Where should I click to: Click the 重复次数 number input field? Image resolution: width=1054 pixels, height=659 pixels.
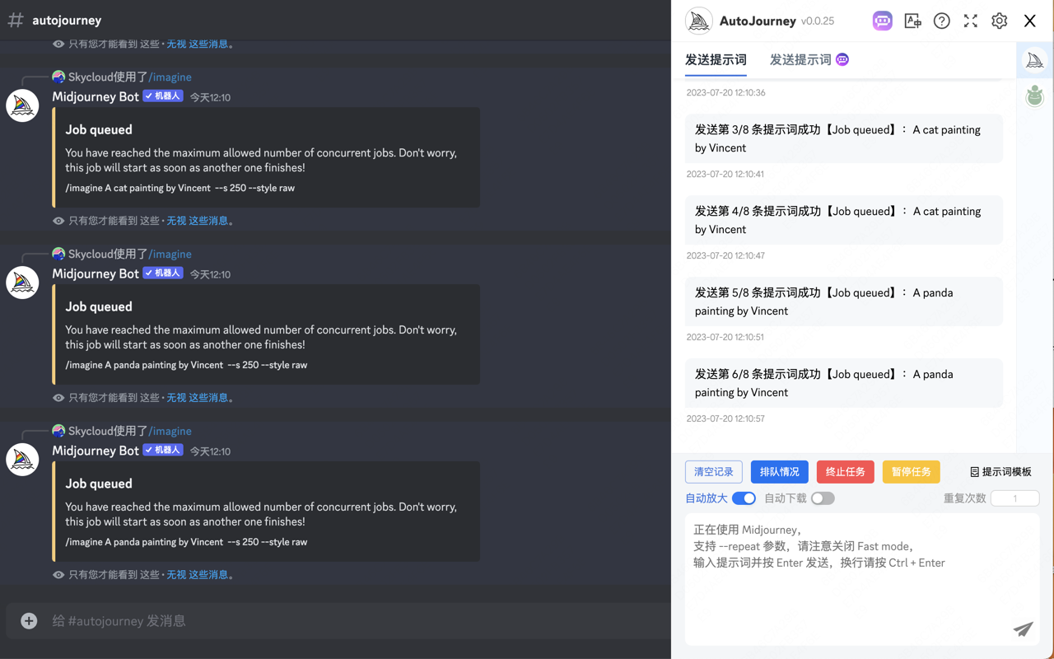(1014, 498)
